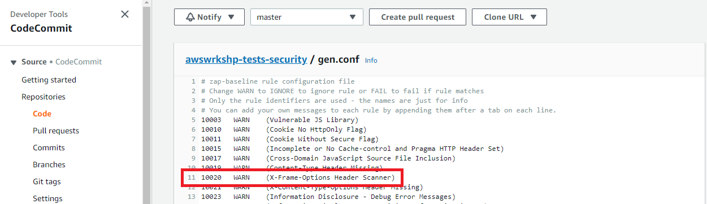Open the Clone URL dropdown
The image size is (707, 204).
[509, 17]
